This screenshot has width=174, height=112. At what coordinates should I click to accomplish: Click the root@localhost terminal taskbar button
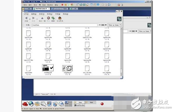point(79,105)
